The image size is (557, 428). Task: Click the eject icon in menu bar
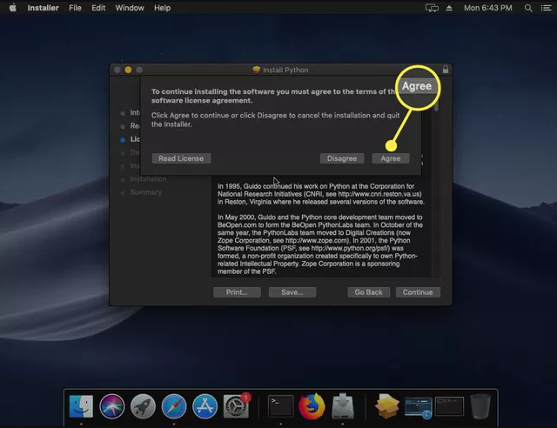click(449, 8)
